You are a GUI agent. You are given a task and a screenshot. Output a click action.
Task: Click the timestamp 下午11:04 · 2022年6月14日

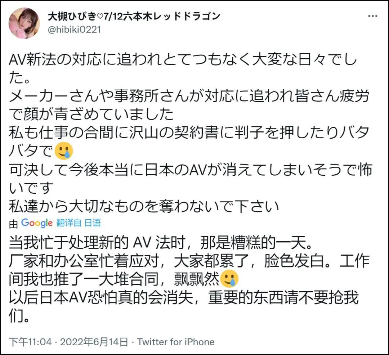(x=68, y=342)
